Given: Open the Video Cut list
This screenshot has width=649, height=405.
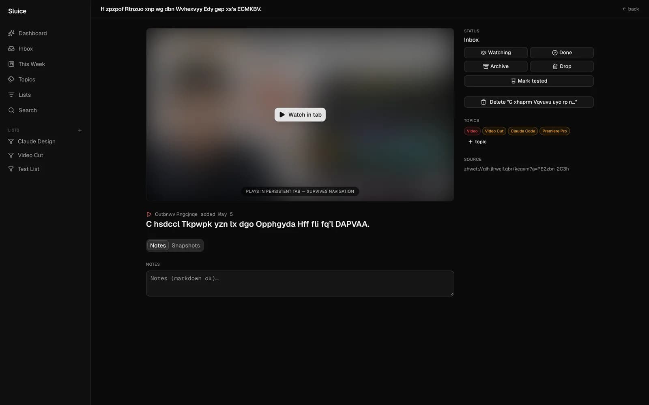Looking at the screenshot, I should pyautogui.click(x=26, y=155).
